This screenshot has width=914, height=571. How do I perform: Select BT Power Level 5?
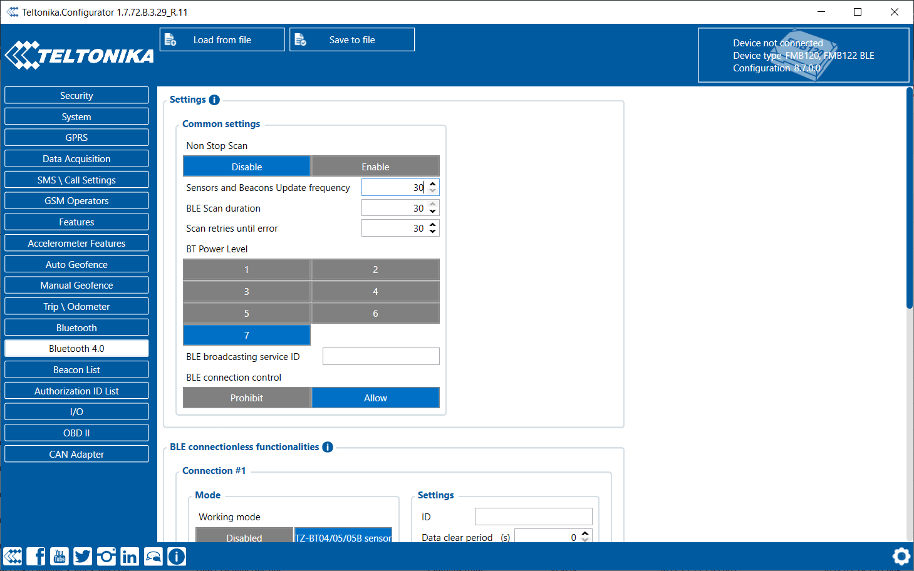coord(247,314)
